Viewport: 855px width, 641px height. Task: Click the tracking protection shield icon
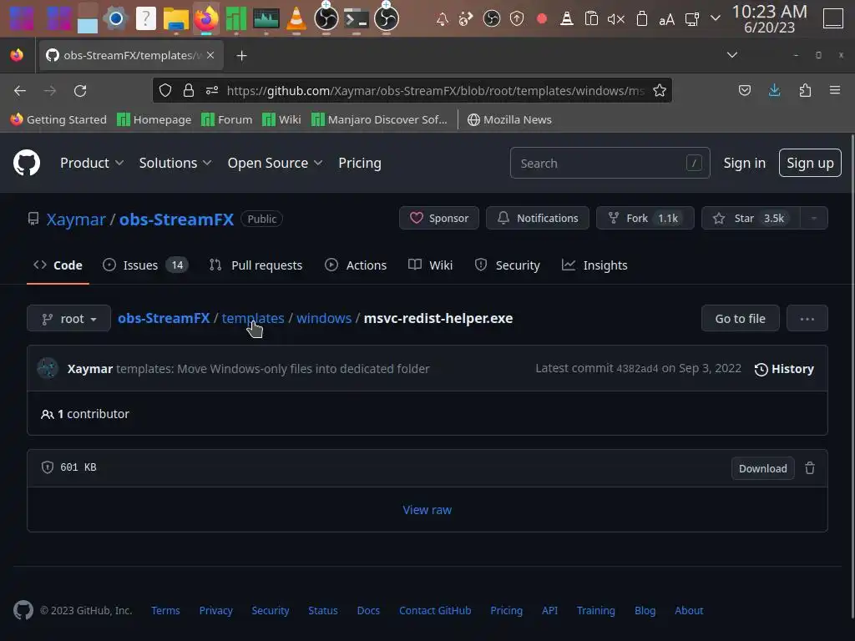pyautogui.click(x=165, y=90)
